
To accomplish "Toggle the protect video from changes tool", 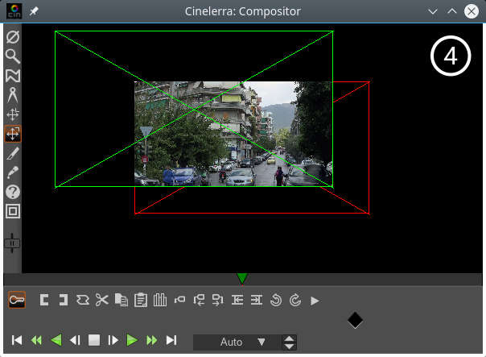I will (x=13, y=37).
